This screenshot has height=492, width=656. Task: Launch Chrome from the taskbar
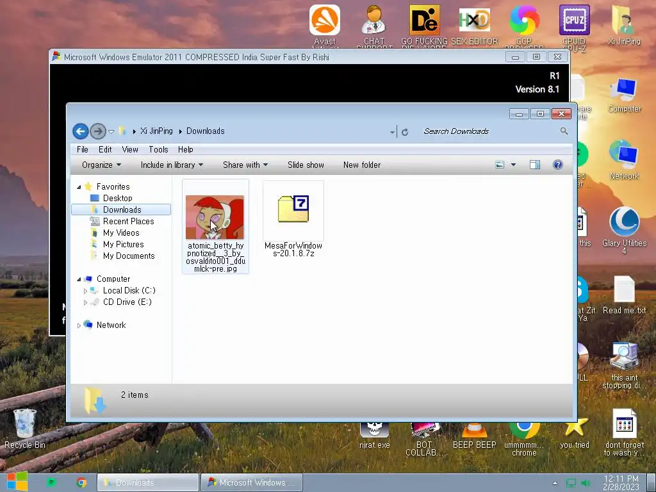coord(81,483)
